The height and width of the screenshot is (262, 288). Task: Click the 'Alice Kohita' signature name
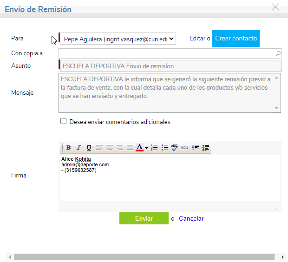[x=76, y=159]
